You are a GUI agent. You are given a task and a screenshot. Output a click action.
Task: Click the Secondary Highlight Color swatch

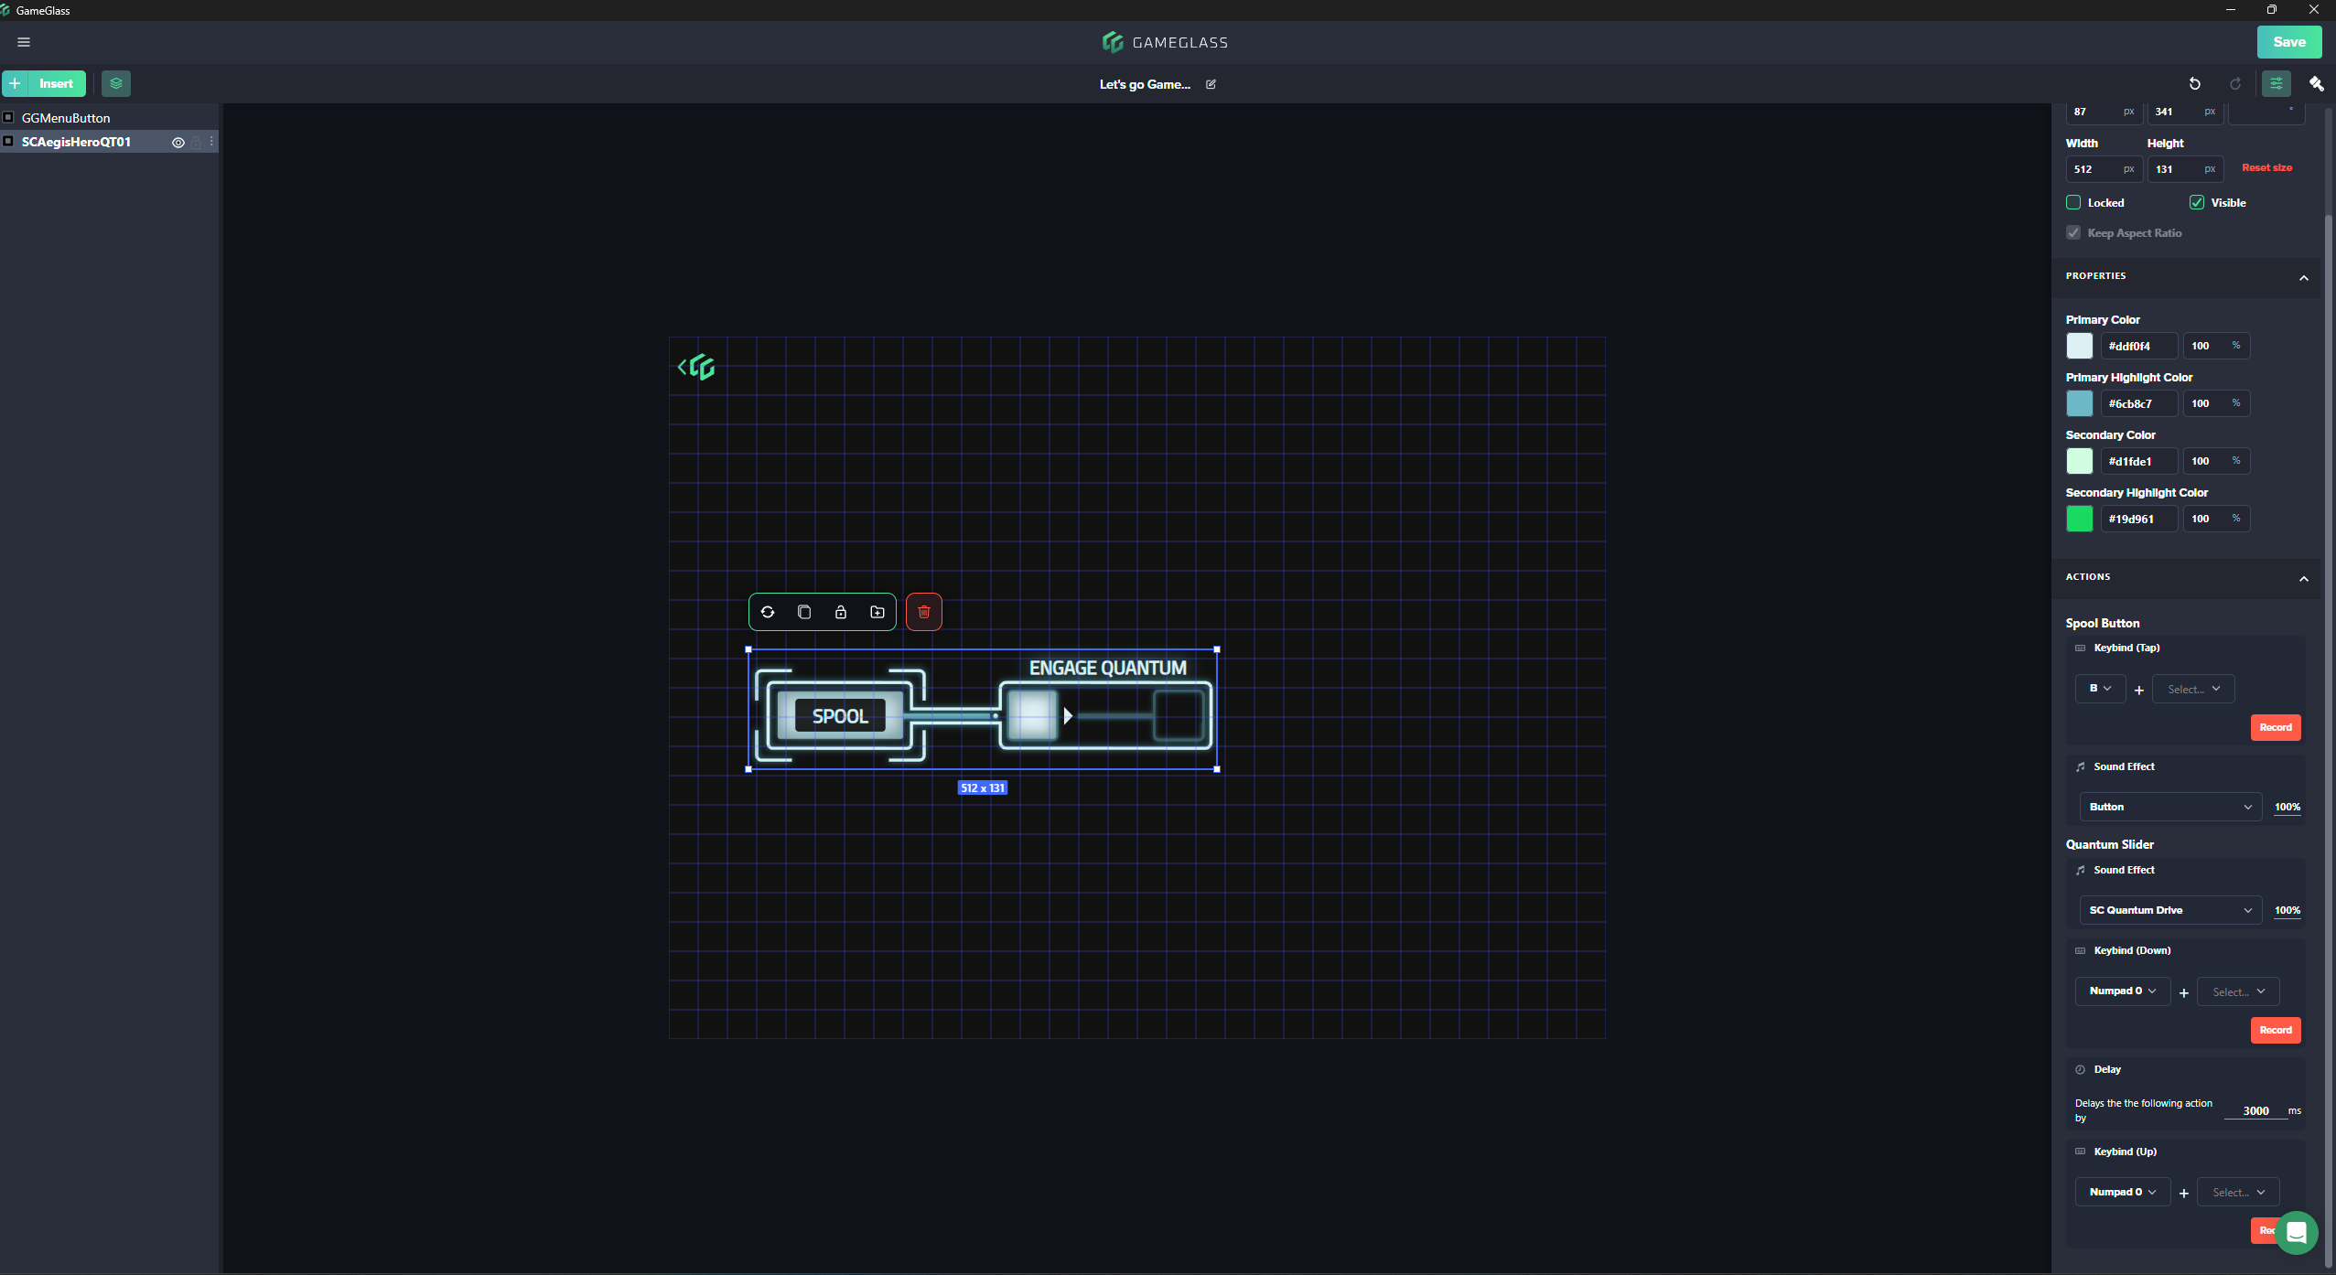[2079, 519]
